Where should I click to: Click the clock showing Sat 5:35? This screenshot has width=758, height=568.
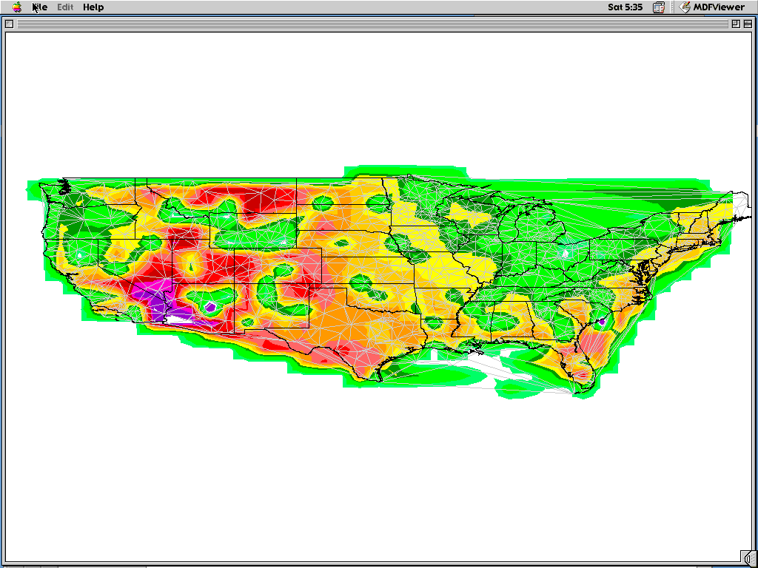click(626, 7)
